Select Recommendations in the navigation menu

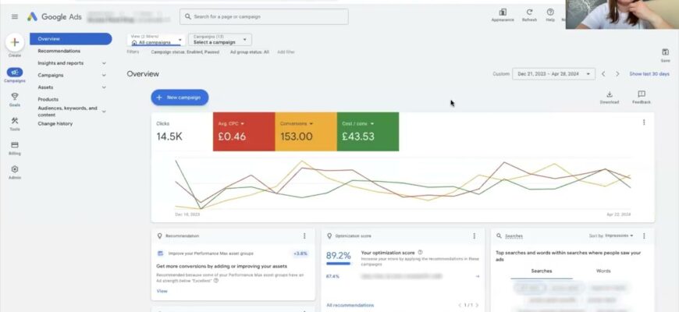pyautogui.click(x=59, y=51)
